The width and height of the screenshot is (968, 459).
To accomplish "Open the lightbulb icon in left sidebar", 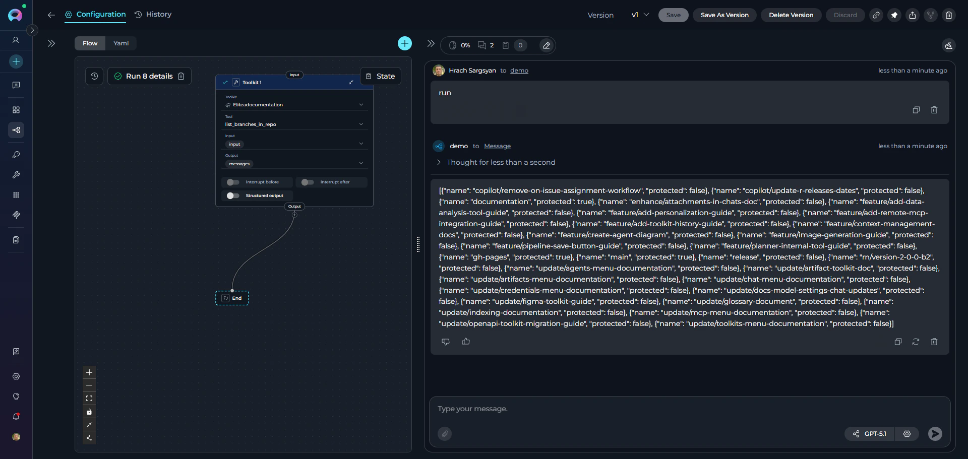I will coord(16,397).
